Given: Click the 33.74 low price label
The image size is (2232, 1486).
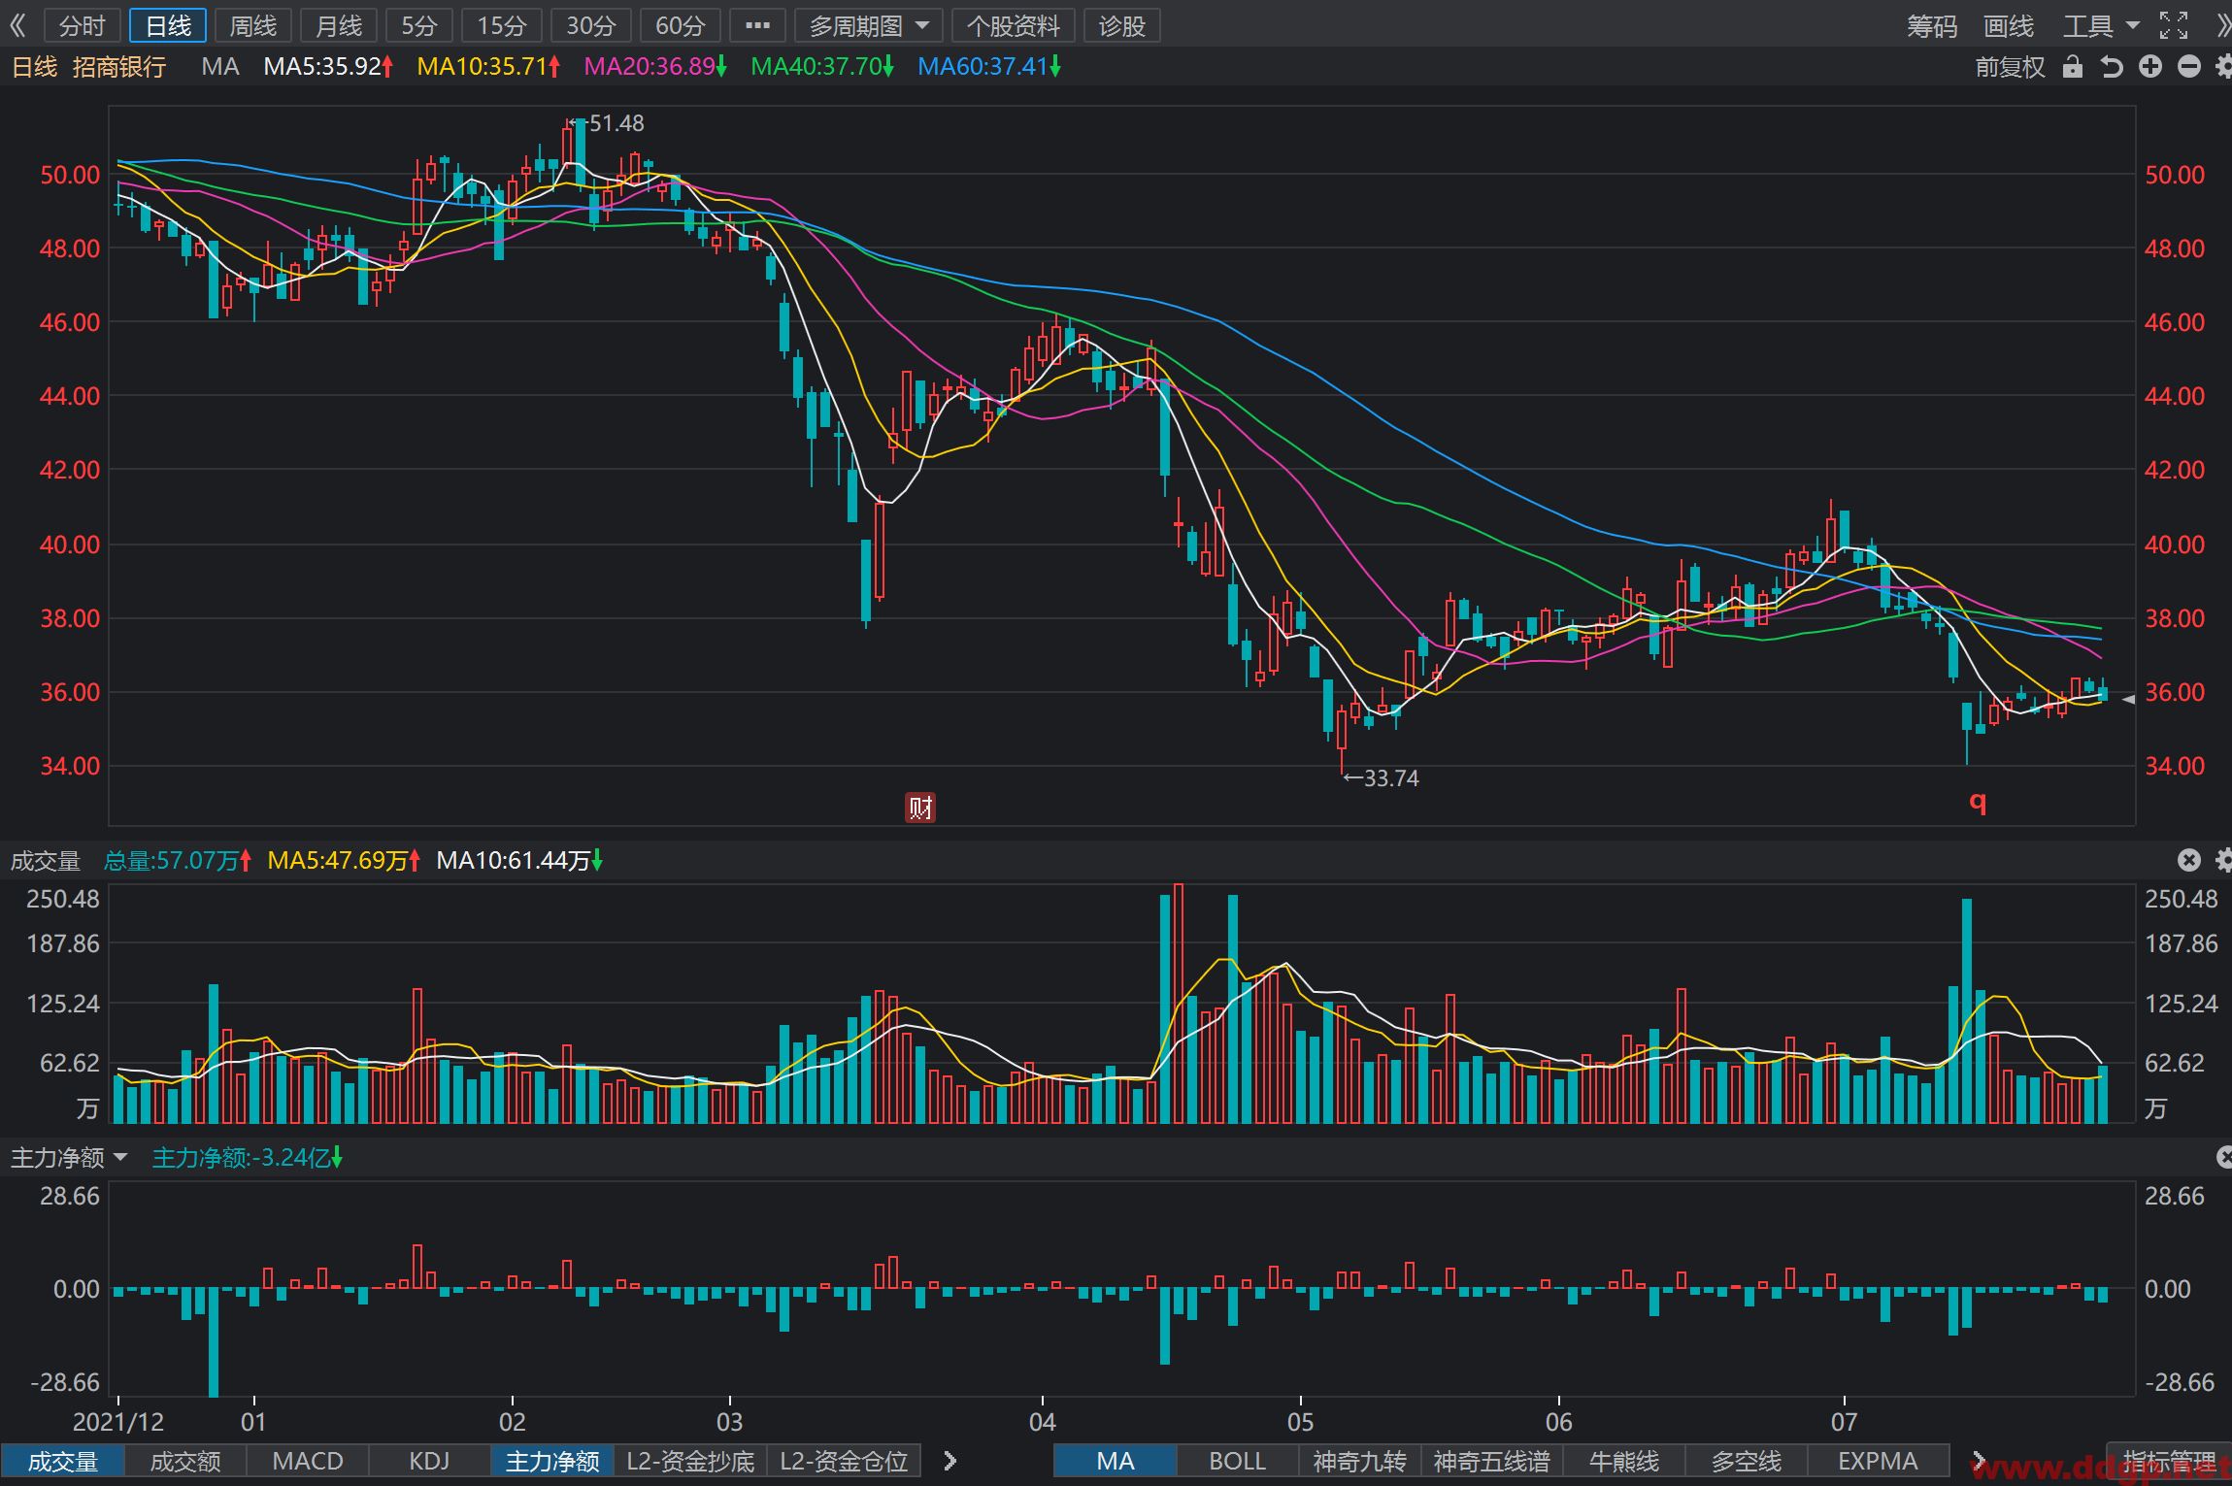Looking at the screenshot, I should tap(1391, 778).
